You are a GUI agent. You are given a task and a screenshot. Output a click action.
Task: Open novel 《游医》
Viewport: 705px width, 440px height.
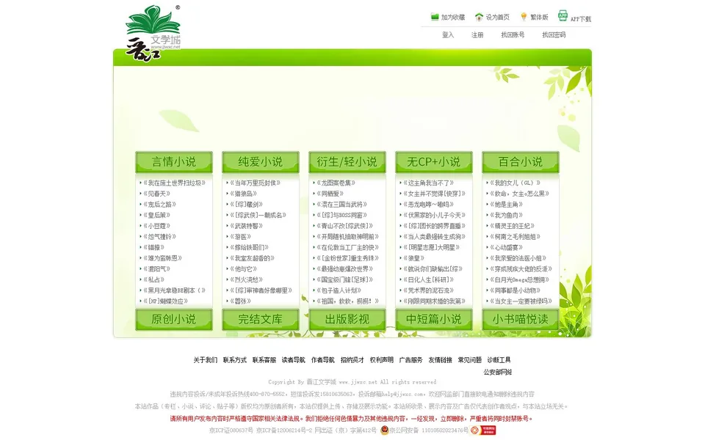click(x=241, y=237)
